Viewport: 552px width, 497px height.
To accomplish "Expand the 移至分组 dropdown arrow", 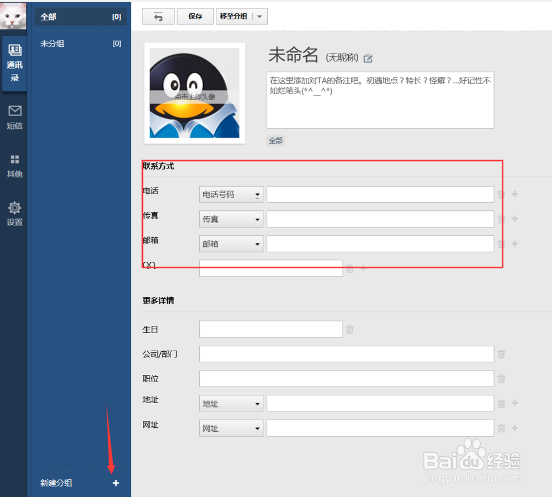I will [x=259, y=16].
